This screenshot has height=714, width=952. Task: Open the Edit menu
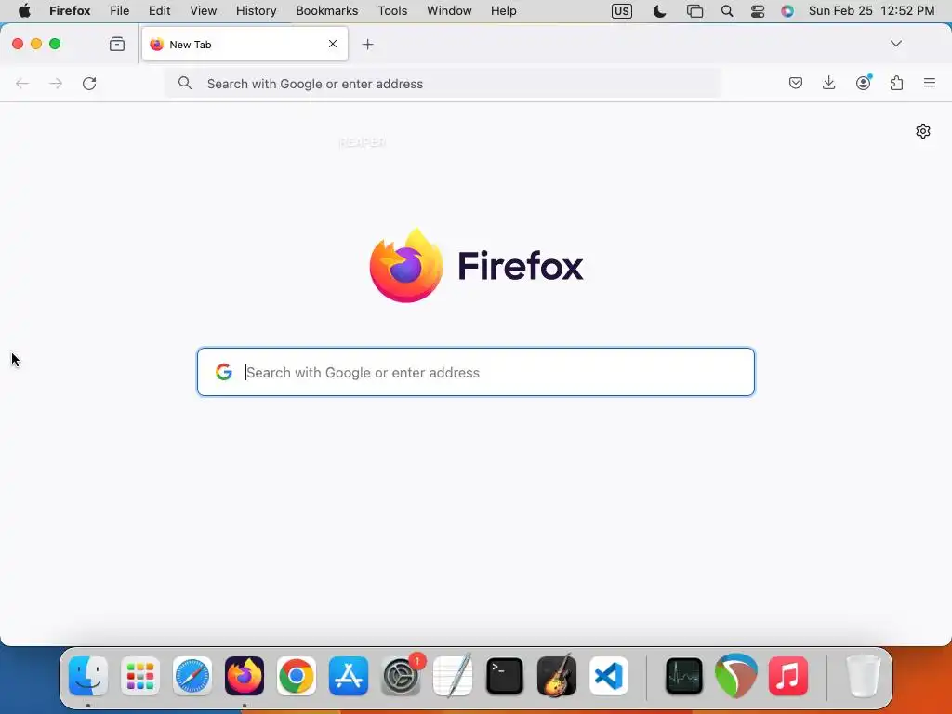click(x=160, y=11)
